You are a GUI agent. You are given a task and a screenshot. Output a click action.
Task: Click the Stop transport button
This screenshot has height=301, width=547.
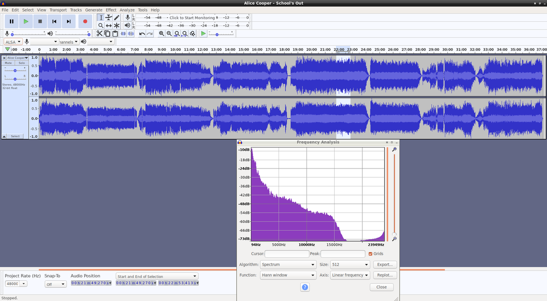click(40, 21)
